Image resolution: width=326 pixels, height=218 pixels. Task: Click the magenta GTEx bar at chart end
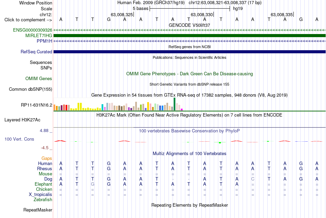click(182, 109)
